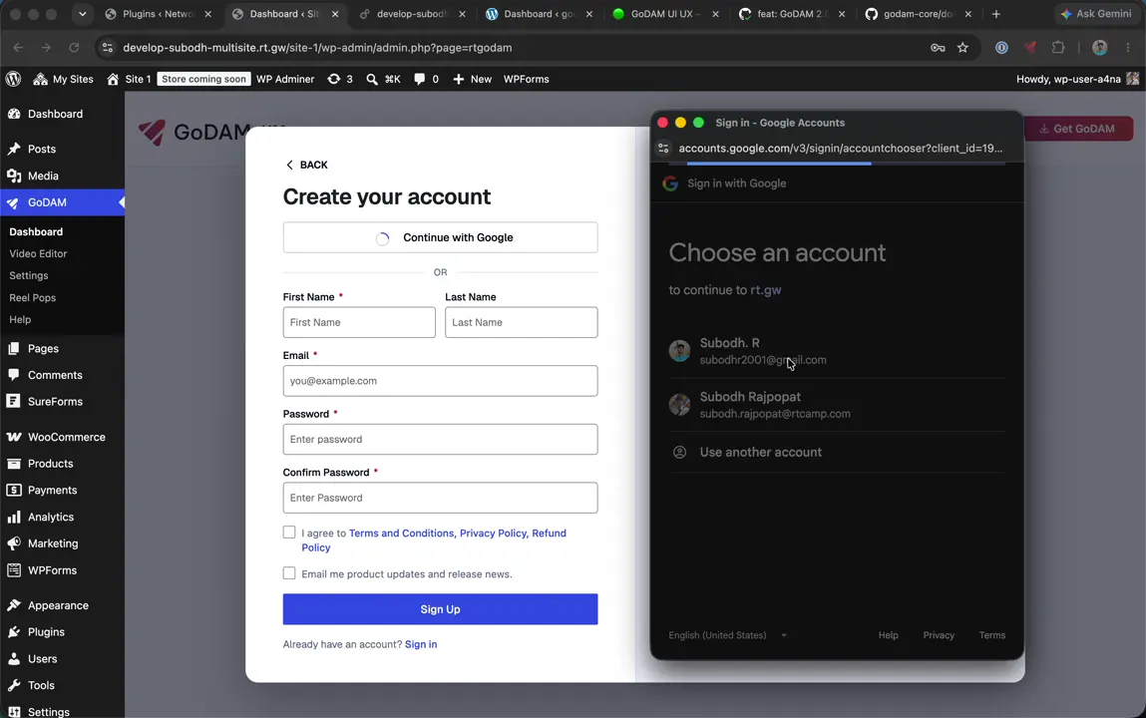Click Sign in link below form
The height and width of the screenshot is (718, 1146).
pyautogui.click(x=421, y=644)
